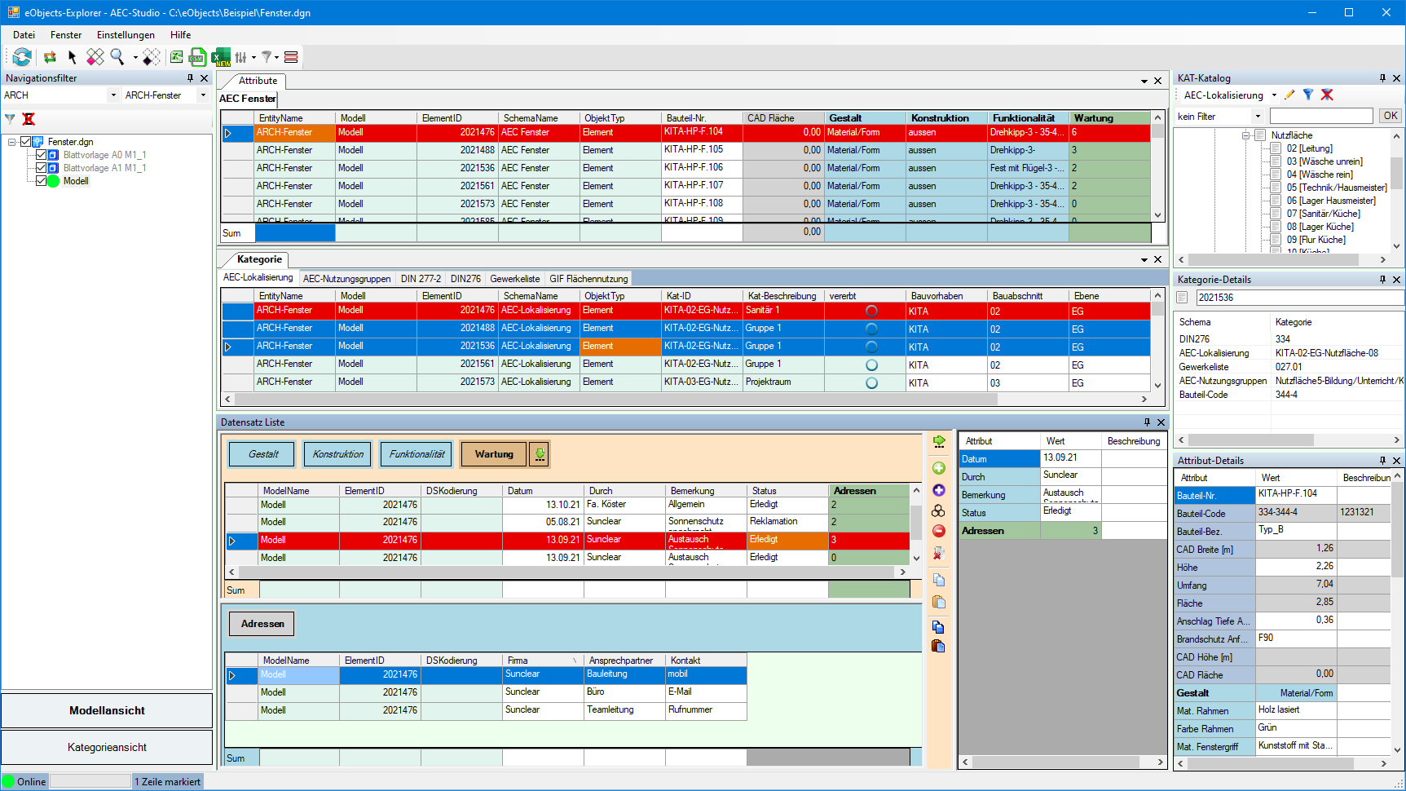Toggle the Blattvorlage A1 M1_1 checkbox
The width and height of the screenshot is (1406, 791).
coord(42,168)
